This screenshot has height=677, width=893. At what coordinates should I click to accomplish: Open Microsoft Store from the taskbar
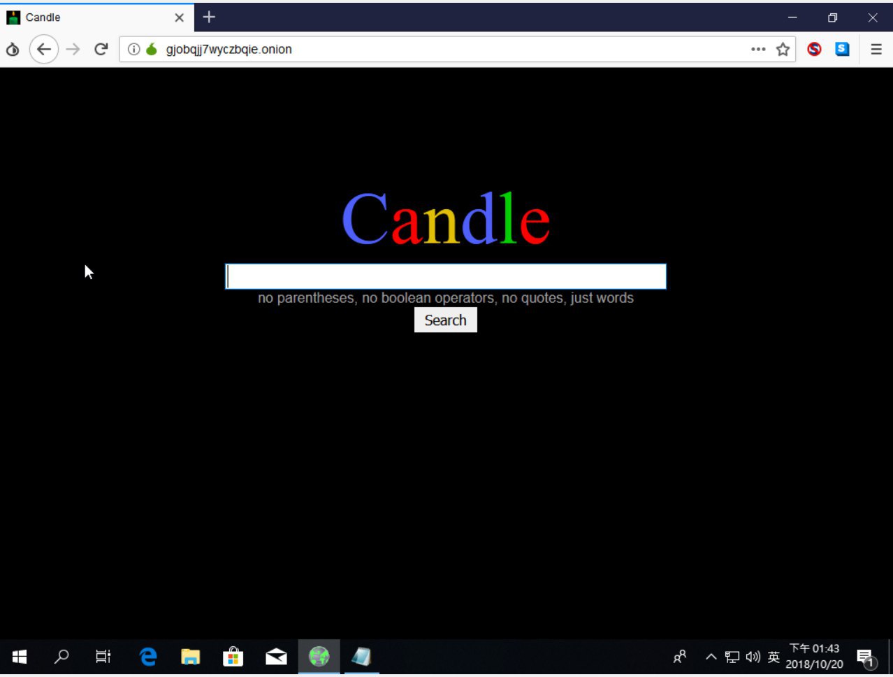click(233, 657)
